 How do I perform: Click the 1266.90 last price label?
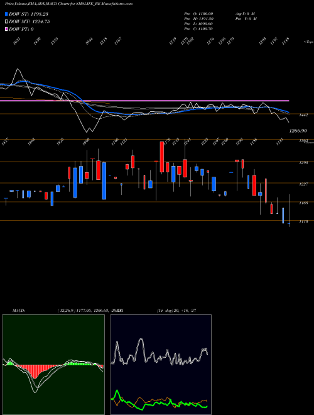(298, 131)
